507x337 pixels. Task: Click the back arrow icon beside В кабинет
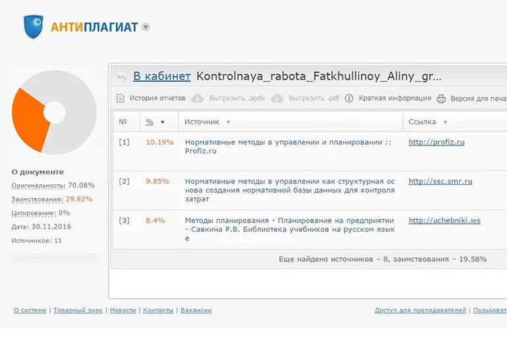(122, 76)
